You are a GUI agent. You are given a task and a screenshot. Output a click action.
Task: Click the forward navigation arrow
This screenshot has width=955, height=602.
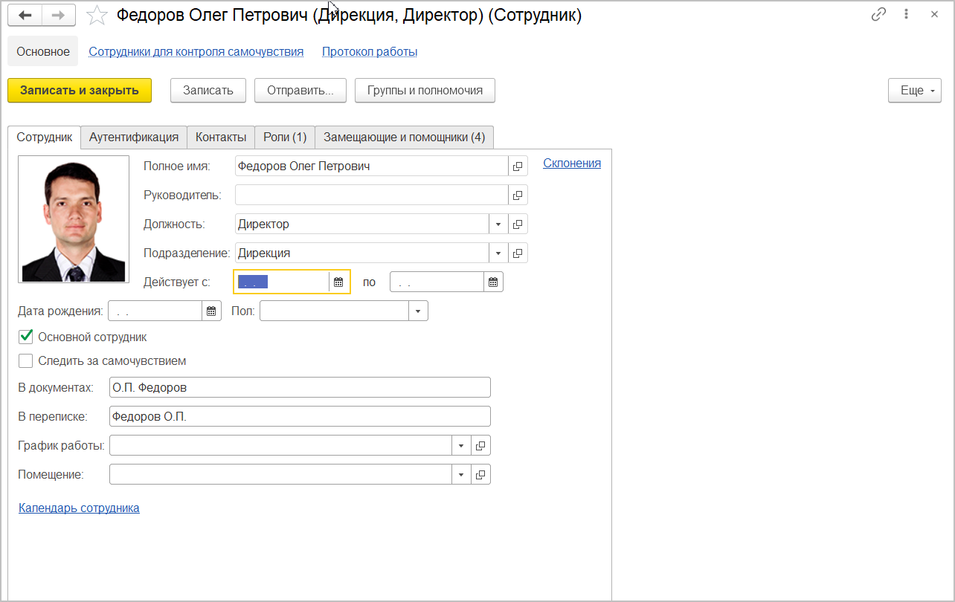(x=59, y=16)
